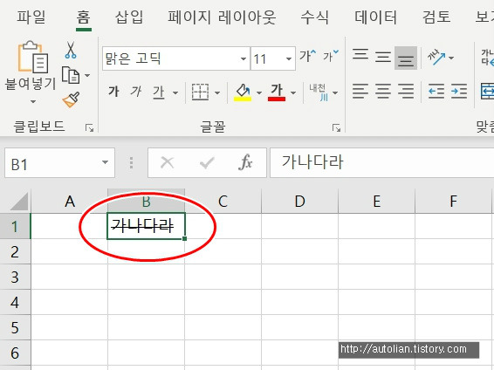Open the 데이터 tab
This screenshot has width=494, height=370.
(375, 17)
